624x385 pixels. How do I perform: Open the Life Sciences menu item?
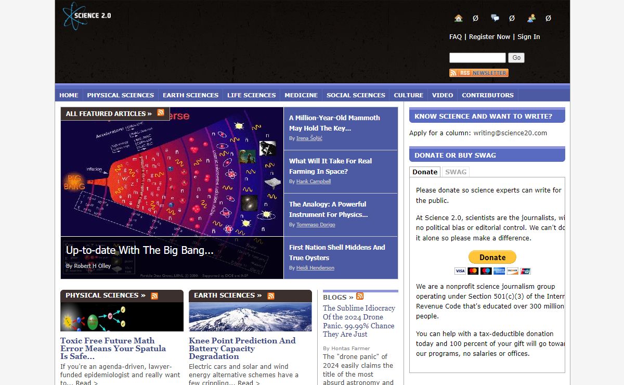[251, 95]
